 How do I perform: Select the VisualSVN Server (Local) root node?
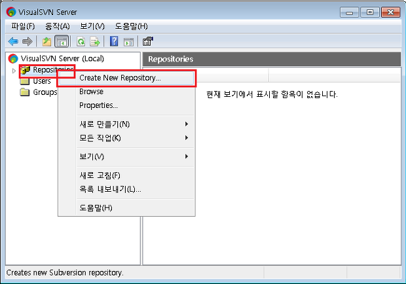56,58
